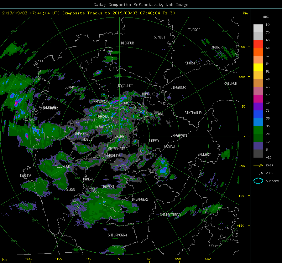Select the DAVANGERI label
This screenshot has width=282, height=263.
tap(140, 200)
